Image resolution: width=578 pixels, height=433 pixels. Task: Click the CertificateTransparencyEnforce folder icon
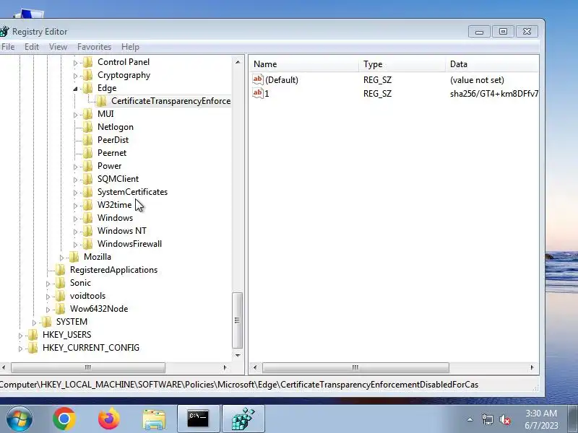101,101
